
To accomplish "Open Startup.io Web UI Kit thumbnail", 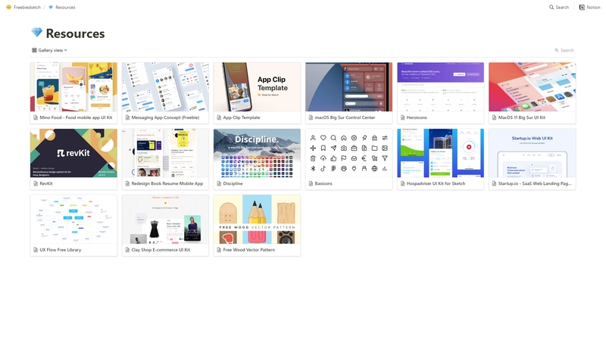I will [x=533, y=153].
